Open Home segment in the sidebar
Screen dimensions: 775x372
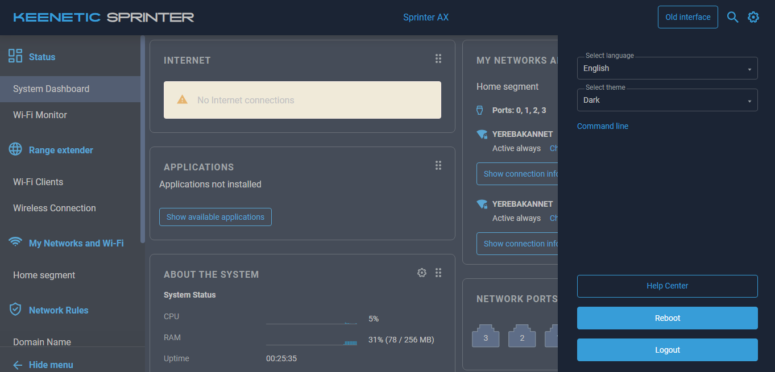tap(71, 275)
